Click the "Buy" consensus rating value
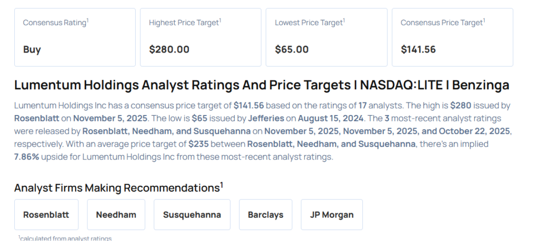This screenshot has width=539, height=241. point(32,50)
